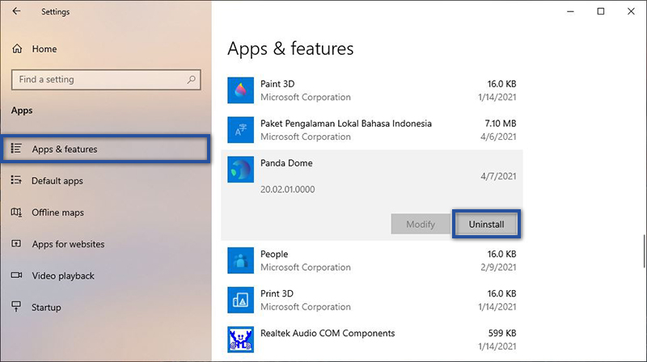The width and height of the screenshot is (647, 362).
Task: Open Video playback settings
Action: (62, 276)
